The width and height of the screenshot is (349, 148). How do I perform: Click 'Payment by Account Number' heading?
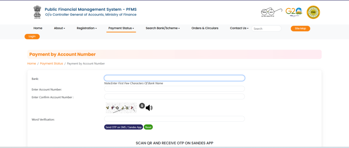pyautogui.click(x=63, y=54)
